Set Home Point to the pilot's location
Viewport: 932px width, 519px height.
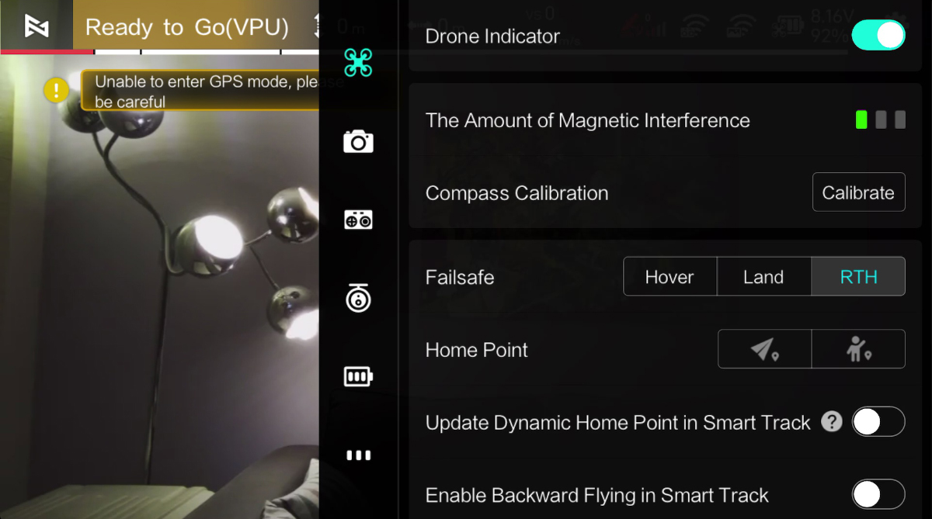858,349
